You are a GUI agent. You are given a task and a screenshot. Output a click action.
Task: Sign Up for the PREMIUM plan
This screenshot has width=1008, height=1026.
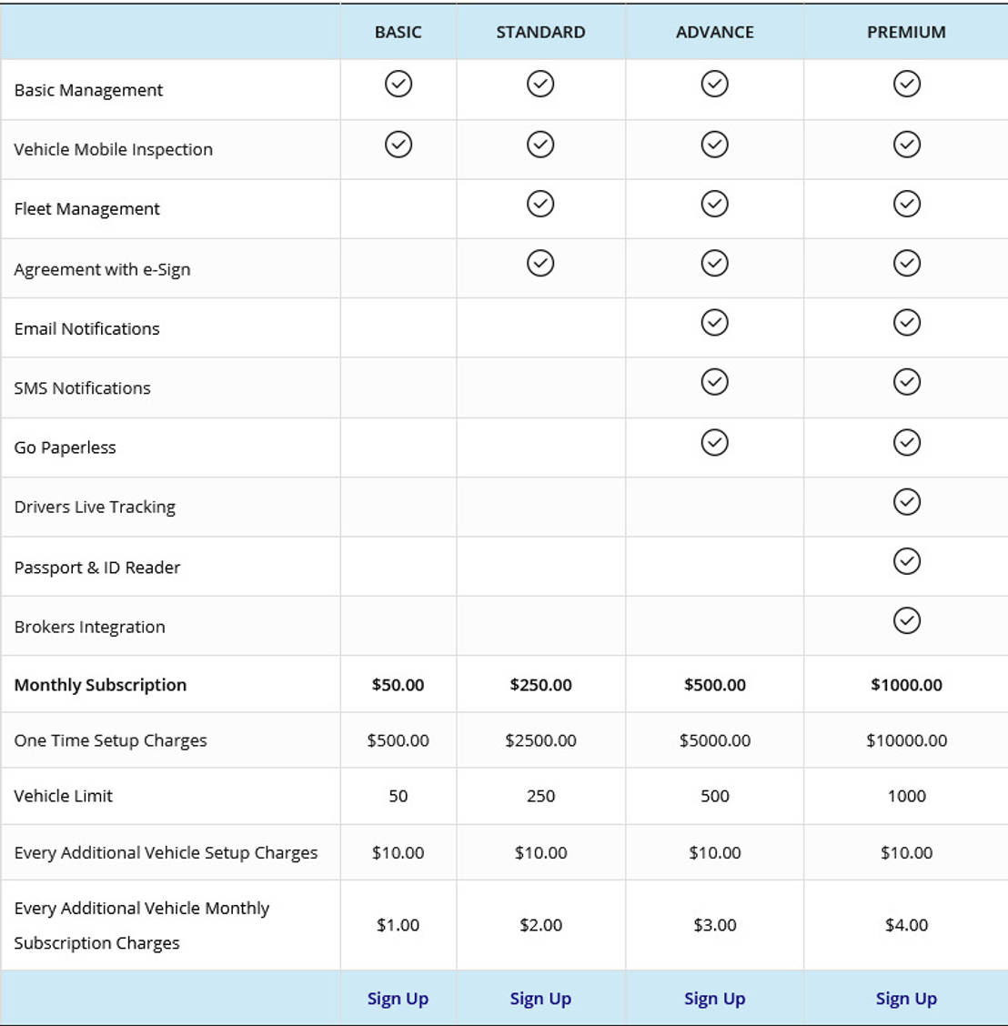click(x=906, y=1000)
